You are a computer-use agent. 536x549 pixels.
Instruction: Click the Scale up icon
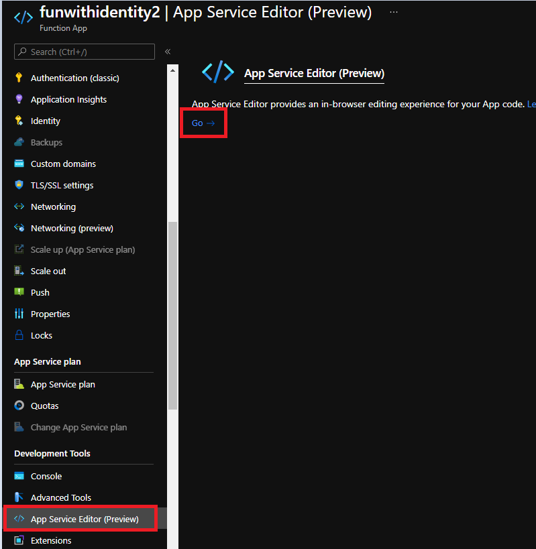(x=19, y=249)
